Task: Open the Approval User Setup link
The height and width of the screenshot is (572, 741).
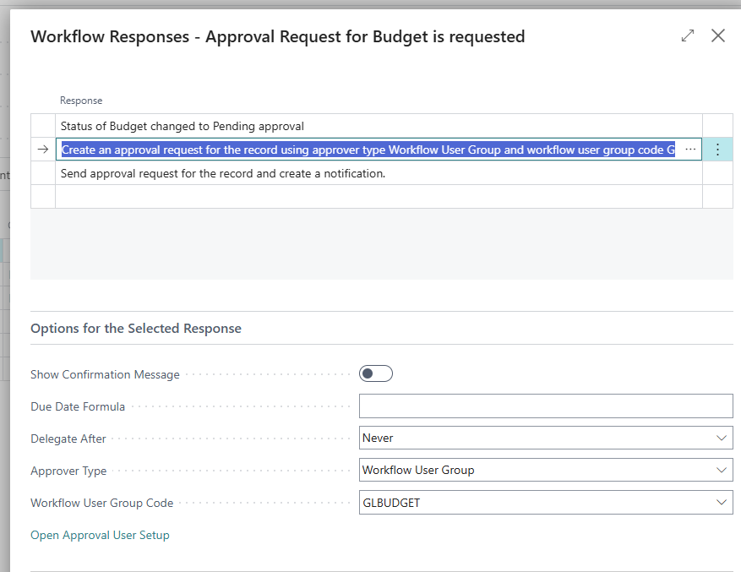Action: click(100, 535)
